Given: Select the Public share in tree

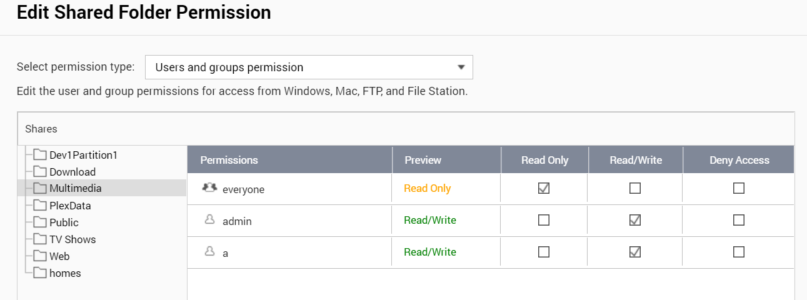Looking at the screenshot, I should tap(64, 222).
